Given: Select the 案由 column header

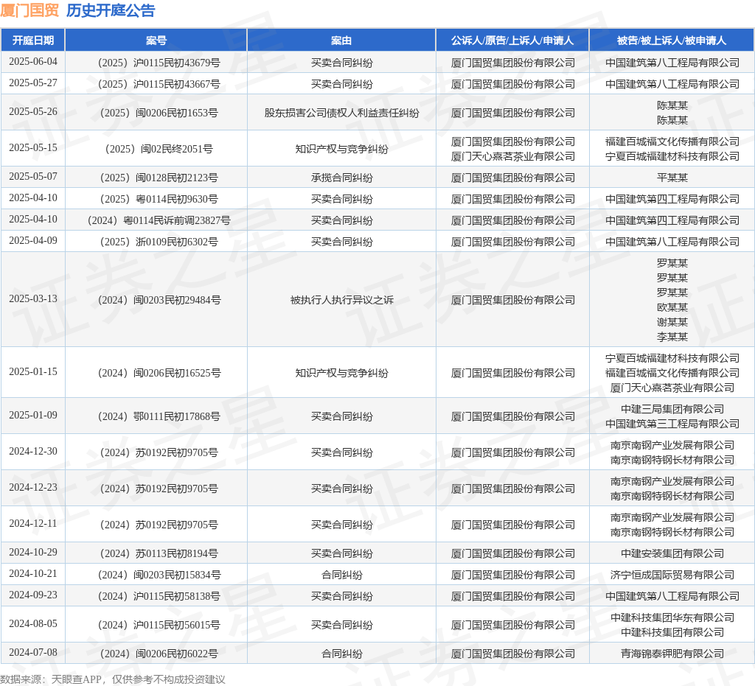Looking at the screenshot, I should (341, 41).
